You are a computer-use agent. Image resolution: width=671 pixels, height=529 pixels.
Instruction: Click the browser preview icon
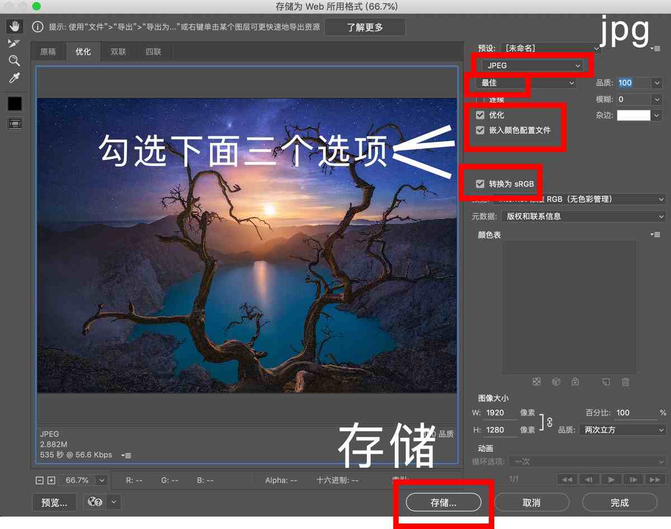click(95, 502)
